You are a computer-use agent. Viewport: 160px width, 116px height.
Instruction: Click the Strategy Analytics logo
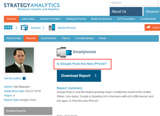[x=32, y=7]
